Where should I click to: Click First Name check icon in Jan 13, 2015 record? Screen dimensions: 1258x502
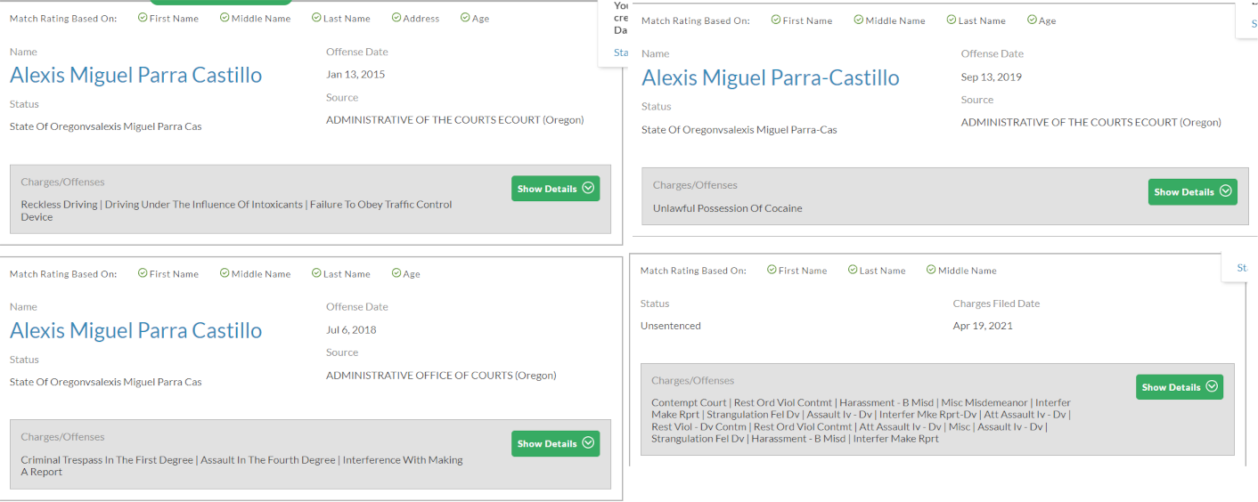143,18
